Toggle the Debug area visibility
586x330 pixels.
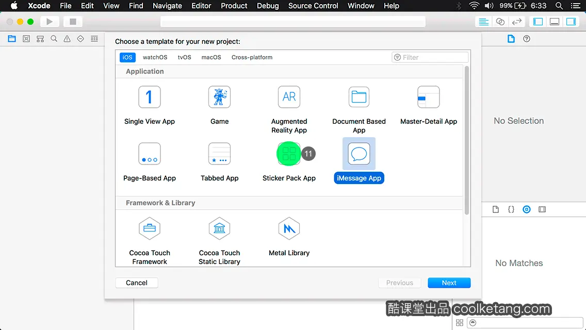click(x=554, y=22)
